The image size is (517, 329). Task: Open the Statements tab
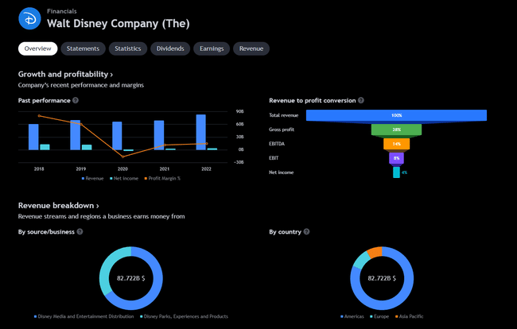[83, 48]
